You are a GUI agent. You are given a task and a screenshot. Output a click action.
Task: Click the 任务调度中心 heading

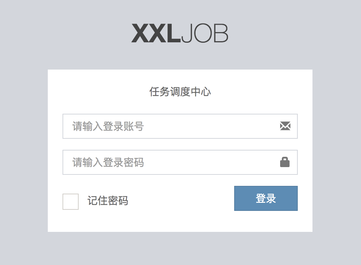coord(180,92)
